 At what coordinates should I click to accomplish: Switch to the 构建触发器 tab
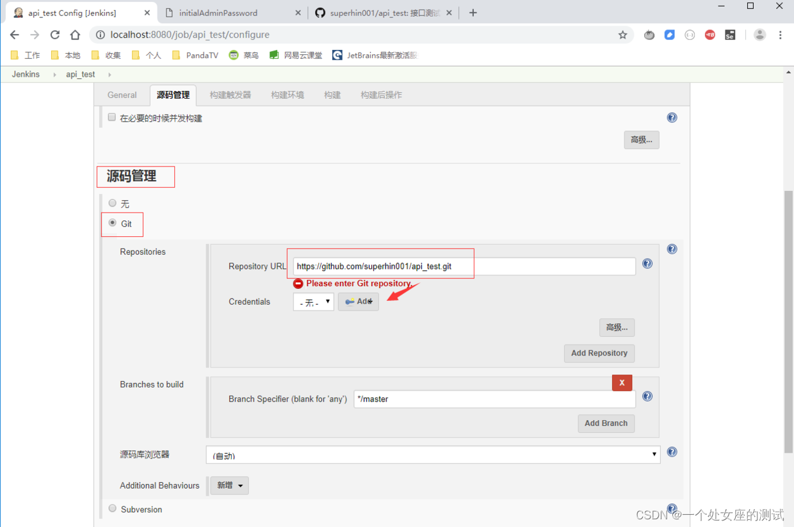[x=231, y=95]
